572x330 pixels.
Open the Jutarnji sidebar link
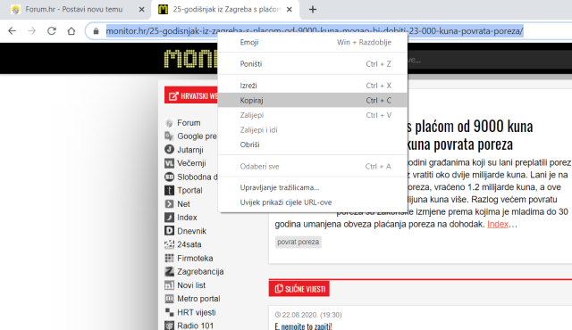tap(190, 150)
